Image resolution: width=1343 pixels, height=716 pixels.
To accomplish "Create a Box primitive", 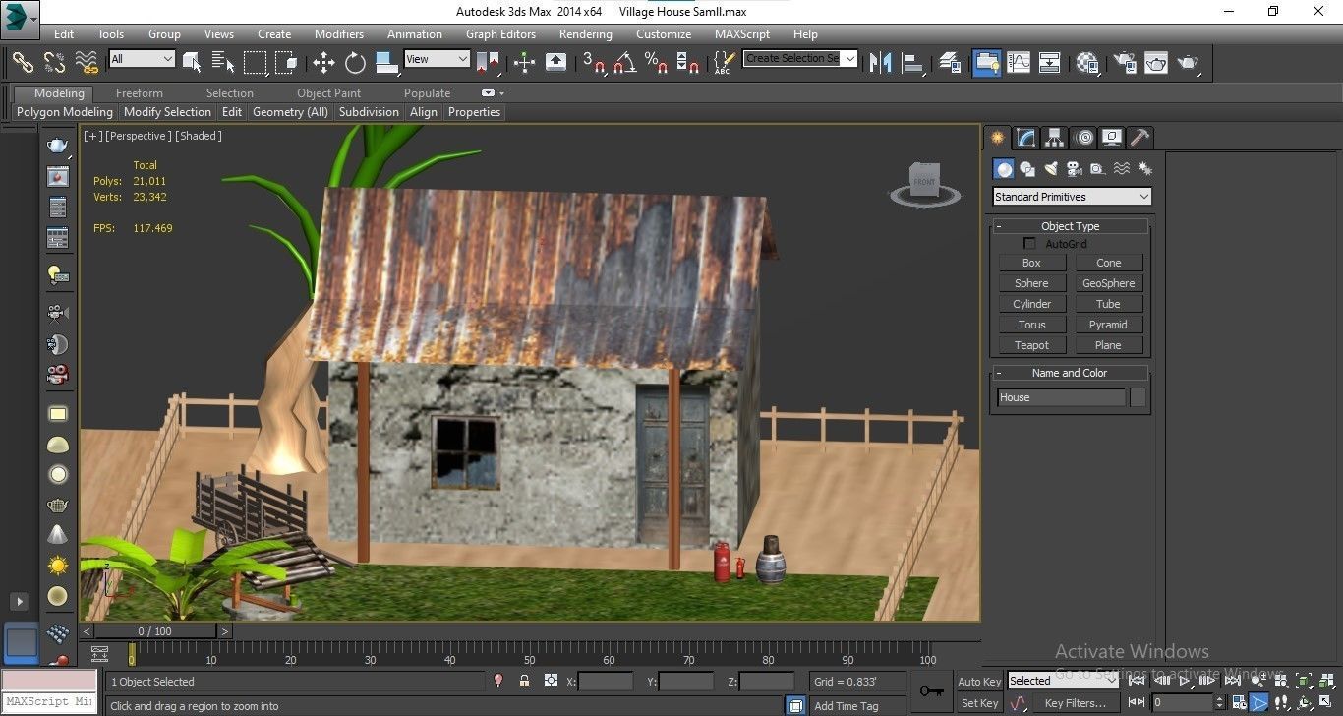I will click(1031, 263).
